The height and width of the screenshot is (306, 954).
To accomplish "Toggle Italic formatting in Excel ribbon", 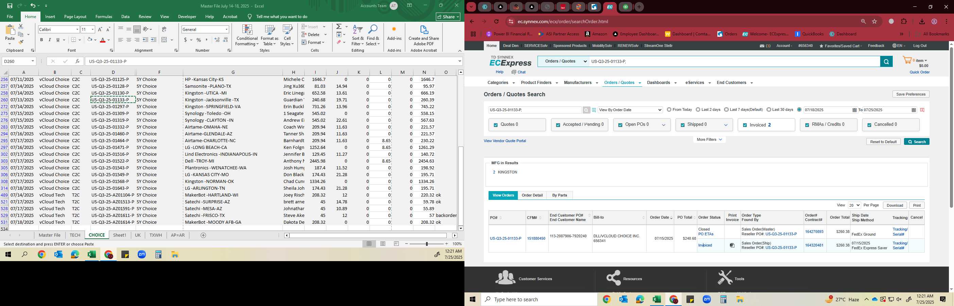I will tap(50, 40).
